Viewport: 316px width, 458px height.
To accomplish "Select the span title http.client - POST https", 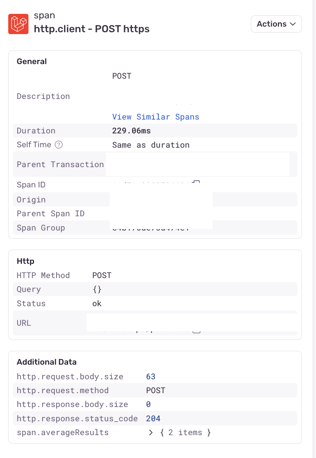I will coord(92,29).
